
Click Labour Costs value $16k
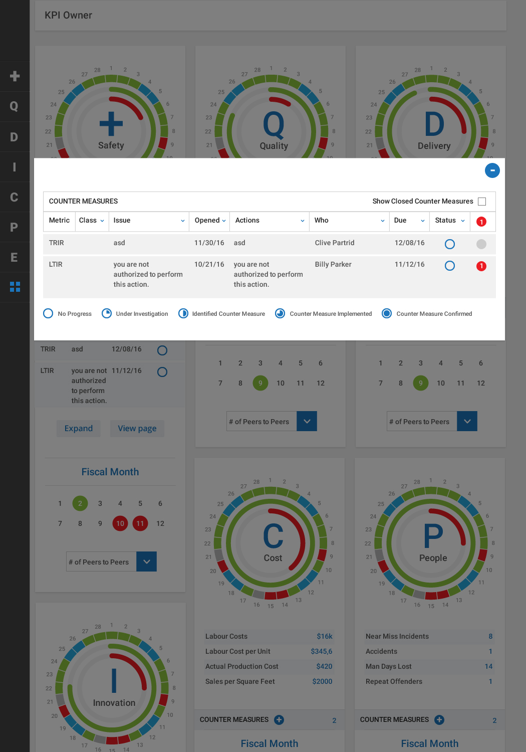point(325,636)
